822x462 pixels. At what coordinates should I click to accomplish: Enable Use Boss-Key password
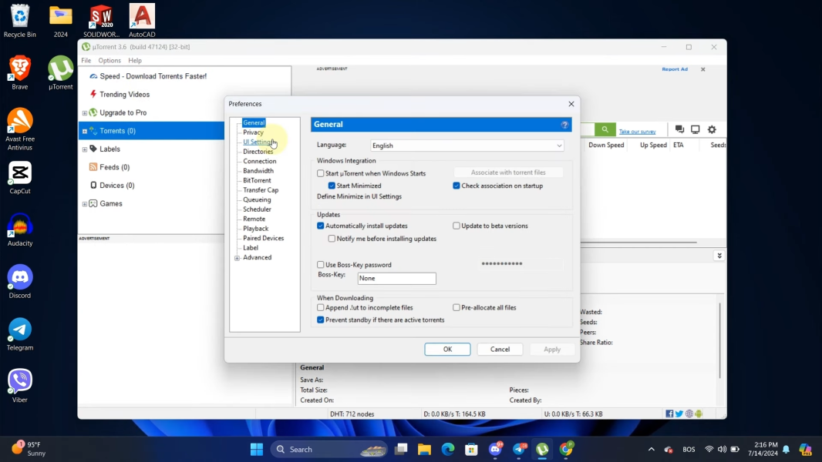click(320, 265)
